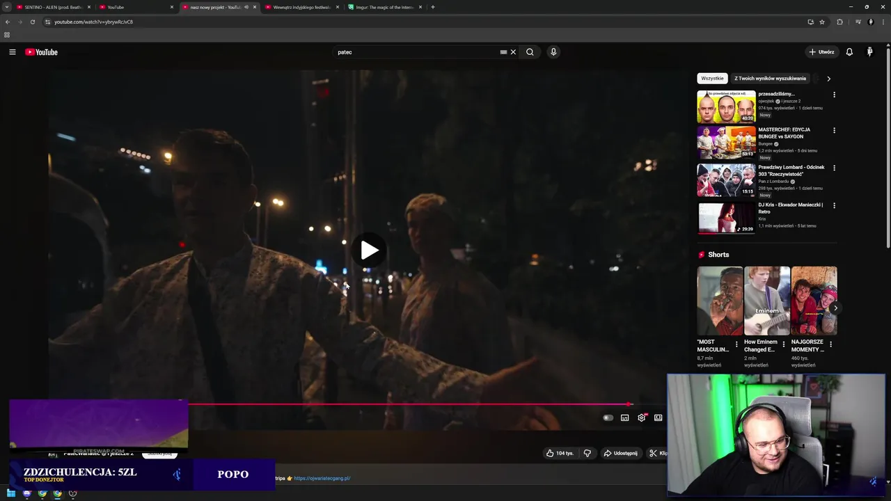Open options for MASTERCHEF video
The width and height of the screenshot is (891, 501).
click(x=834, y=130)
